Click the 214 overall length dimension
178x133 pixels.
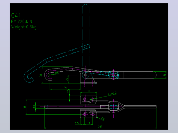100,127
